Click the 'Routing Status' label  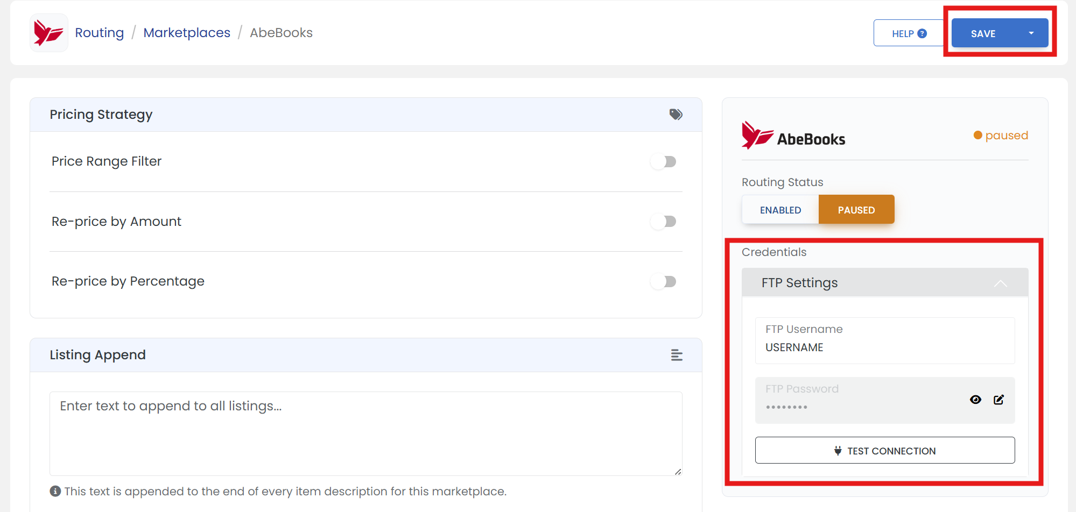[783, 182]
